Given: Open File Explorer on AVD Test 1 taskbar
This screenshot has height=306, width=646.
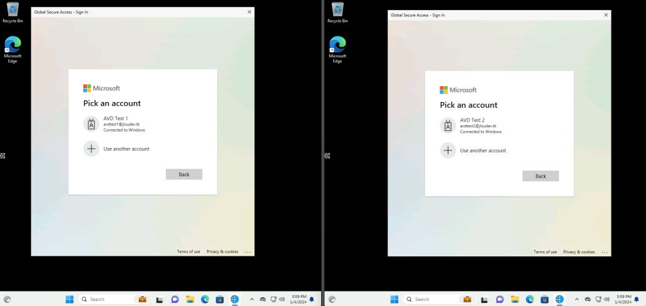Looking at the screenshot, I should (190, 300).
